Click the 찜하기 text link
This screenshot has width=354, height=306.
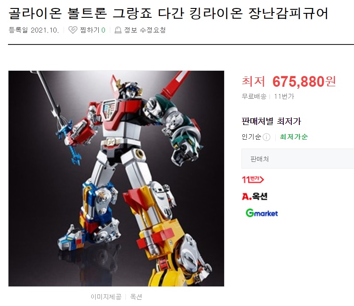point(90,30)
